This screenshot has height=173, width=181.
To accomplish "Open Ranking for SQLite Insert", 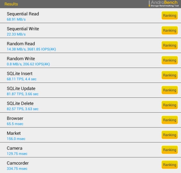I will tap(169, 75).
